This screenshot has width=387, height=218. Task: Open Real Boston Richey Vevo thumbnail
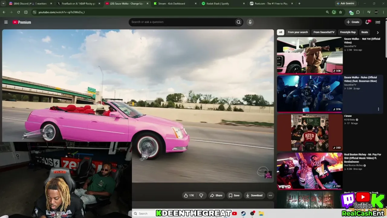click(310, 171)
